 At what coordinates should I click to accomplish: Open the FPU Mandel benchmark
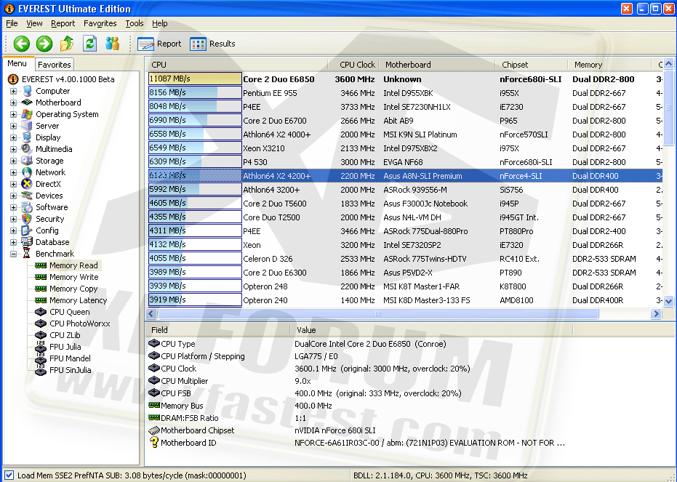[70, 358]
